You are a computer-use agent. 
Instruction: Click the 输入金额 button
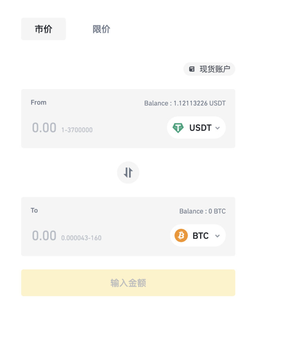coord(128,283)
